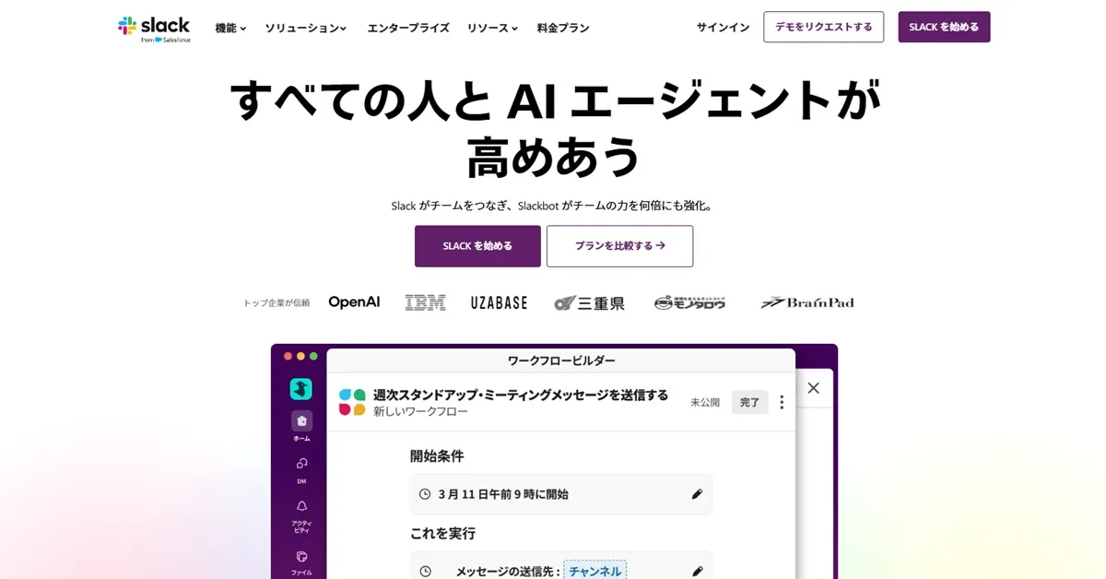Expand the リソース dropdown menu
This screenshot has height=579, width=1106.
pos(492,28)
